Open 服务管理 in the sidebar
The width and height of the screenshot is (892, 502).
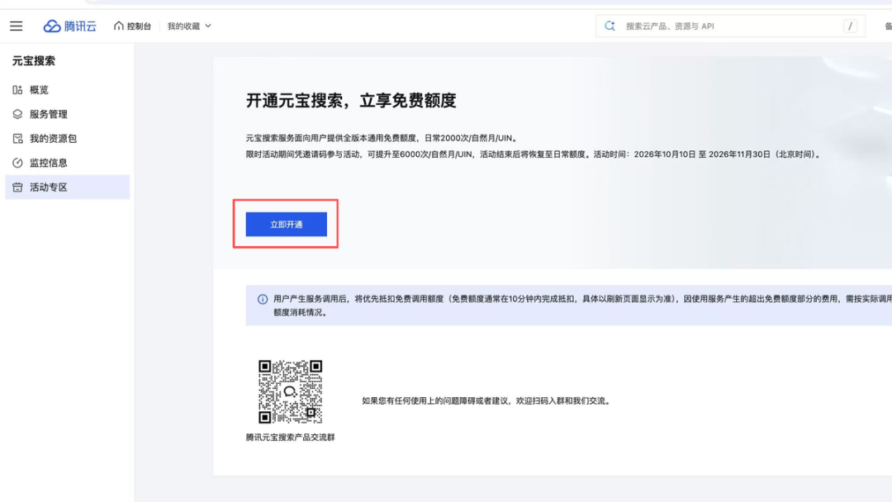[x=67, y=114]
